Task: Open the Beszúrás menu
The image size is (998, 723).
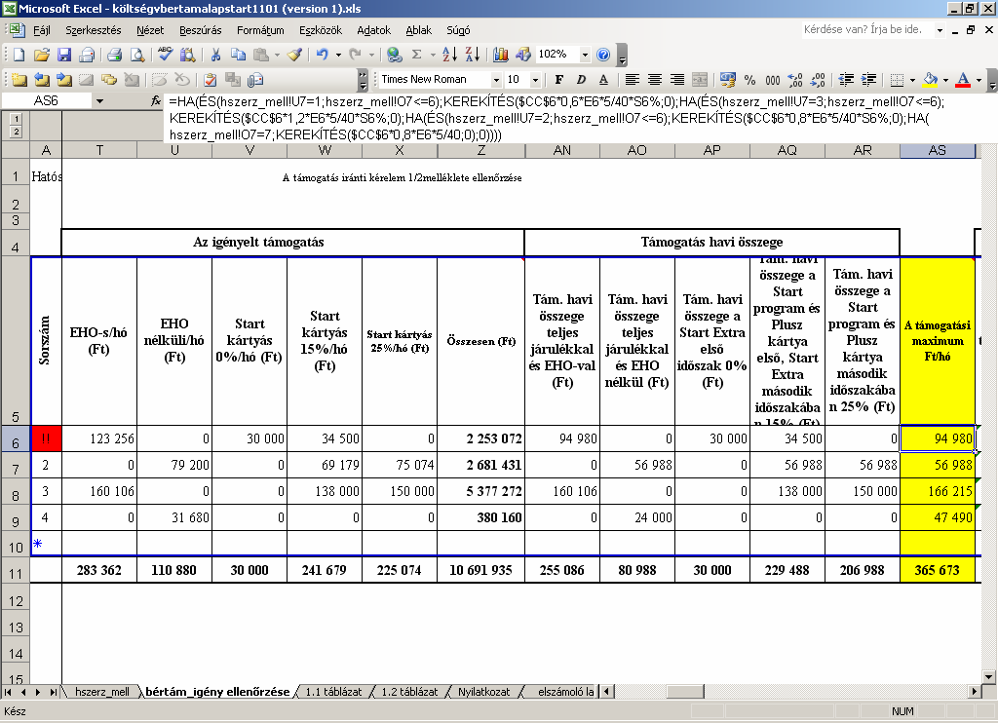Action: (201, 30)
